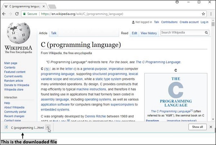Image resolution: width=216 pixels, height=145 pixels.
Task: Bookmark this page with the star icon
Action: 203,14
